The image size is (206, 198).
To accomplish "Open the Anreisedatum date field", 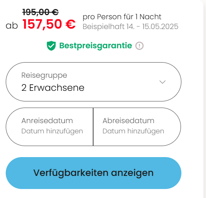I will click(49, 127).
